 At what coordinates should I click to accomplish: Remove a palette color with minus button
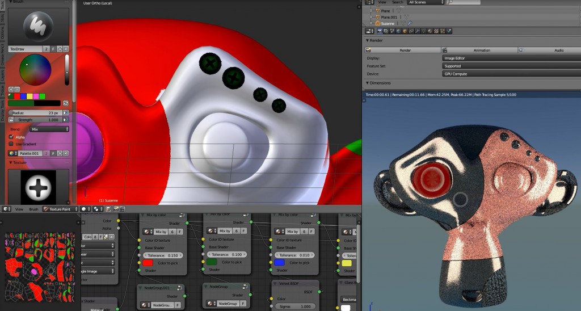coord(16,89)
